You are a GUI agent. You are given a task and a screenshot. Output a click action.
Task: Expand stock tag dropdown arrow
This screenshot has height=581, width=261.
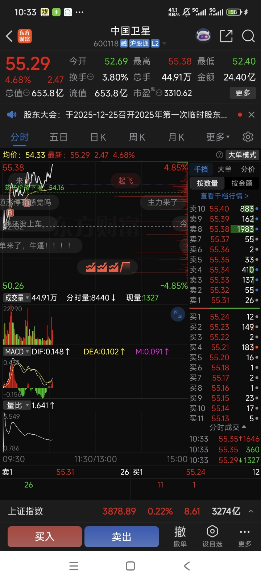click(x=164, y=44)
